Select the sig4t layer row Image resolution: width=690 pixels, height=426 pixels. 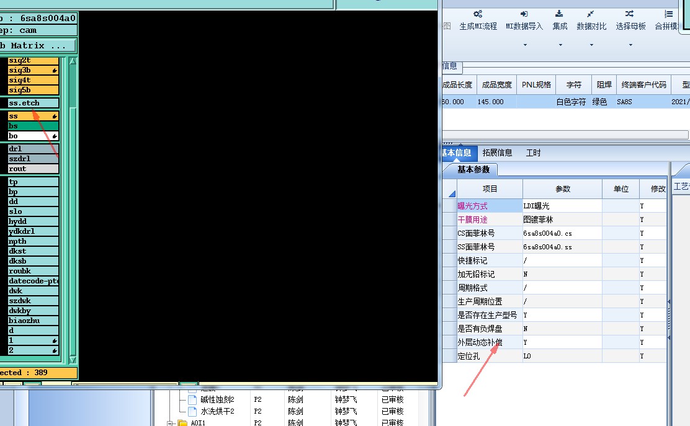click(x=34, y=81)
